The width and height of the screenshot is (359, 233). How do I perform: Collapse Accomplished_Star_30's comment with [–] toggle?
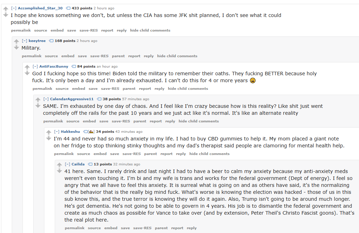pyautogui.click(x=14, y=8)
